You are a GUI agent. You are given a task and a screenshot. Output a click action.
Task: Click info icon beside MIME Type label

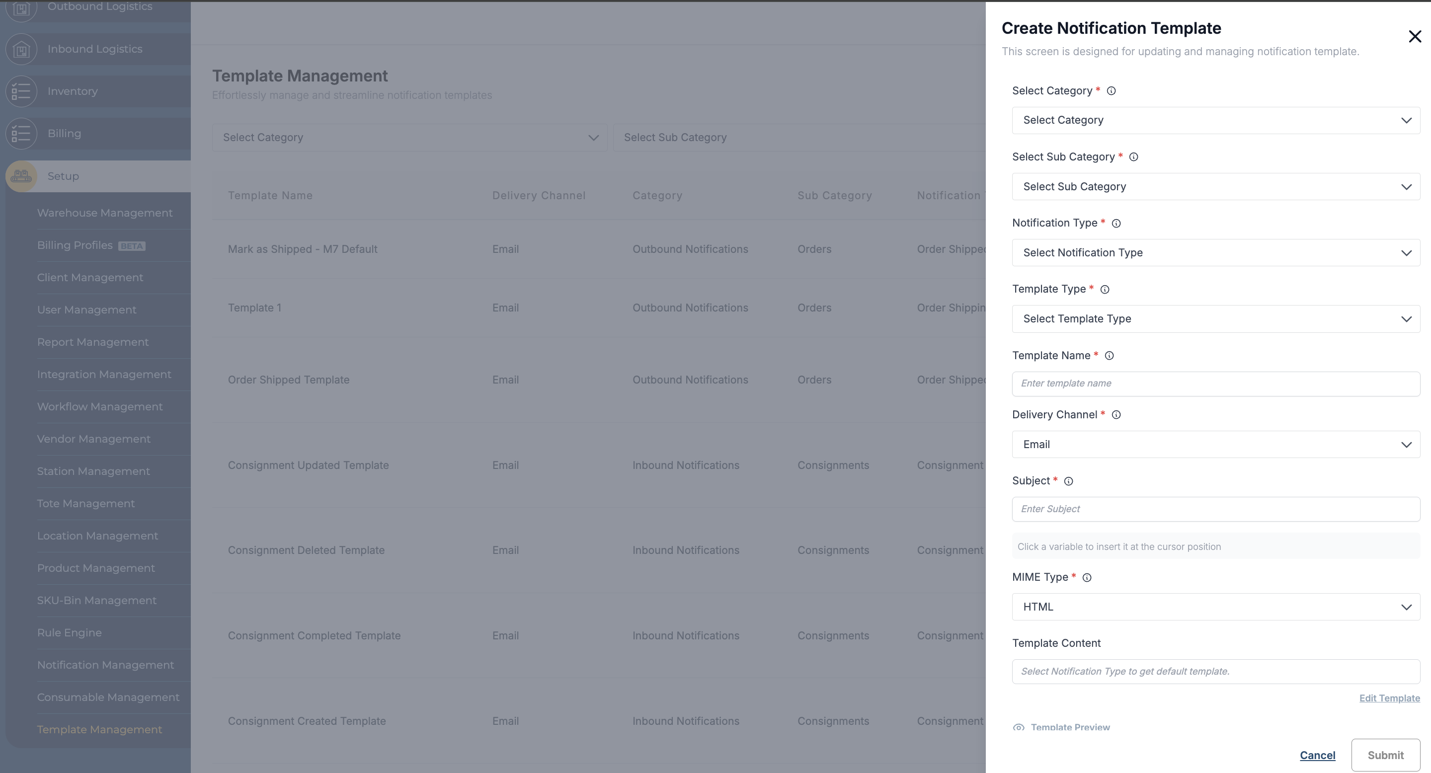(x=1087, y=578)
